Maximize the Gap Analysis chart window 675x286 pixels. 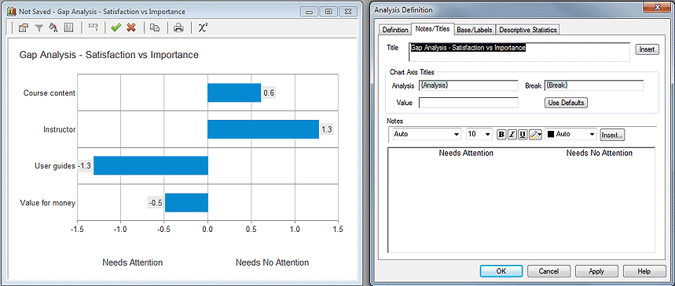coord(328,12)
